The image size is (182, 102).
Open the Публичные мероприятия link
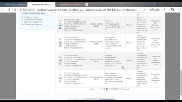click(x=34, y=22)
